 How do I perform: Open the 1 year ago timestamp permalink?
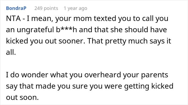pyautogui.click(x=75, y=8)
